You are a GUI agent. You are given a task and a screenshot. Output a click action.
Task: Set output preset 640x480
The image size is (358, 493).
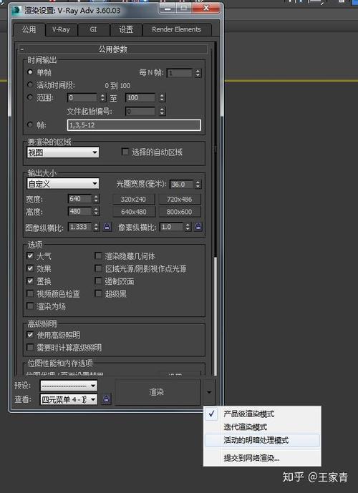pyautogui.click(x=134, y=212)
